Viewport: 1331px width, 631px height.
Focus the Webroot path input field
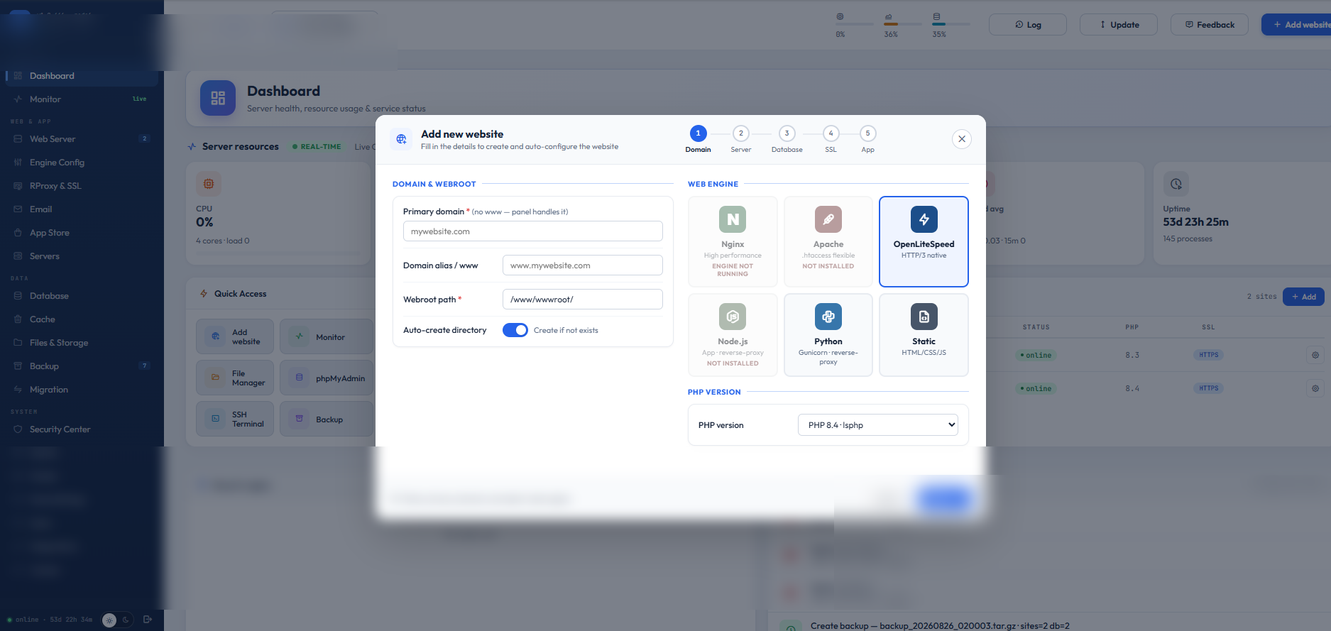click(x=583, y=300)
